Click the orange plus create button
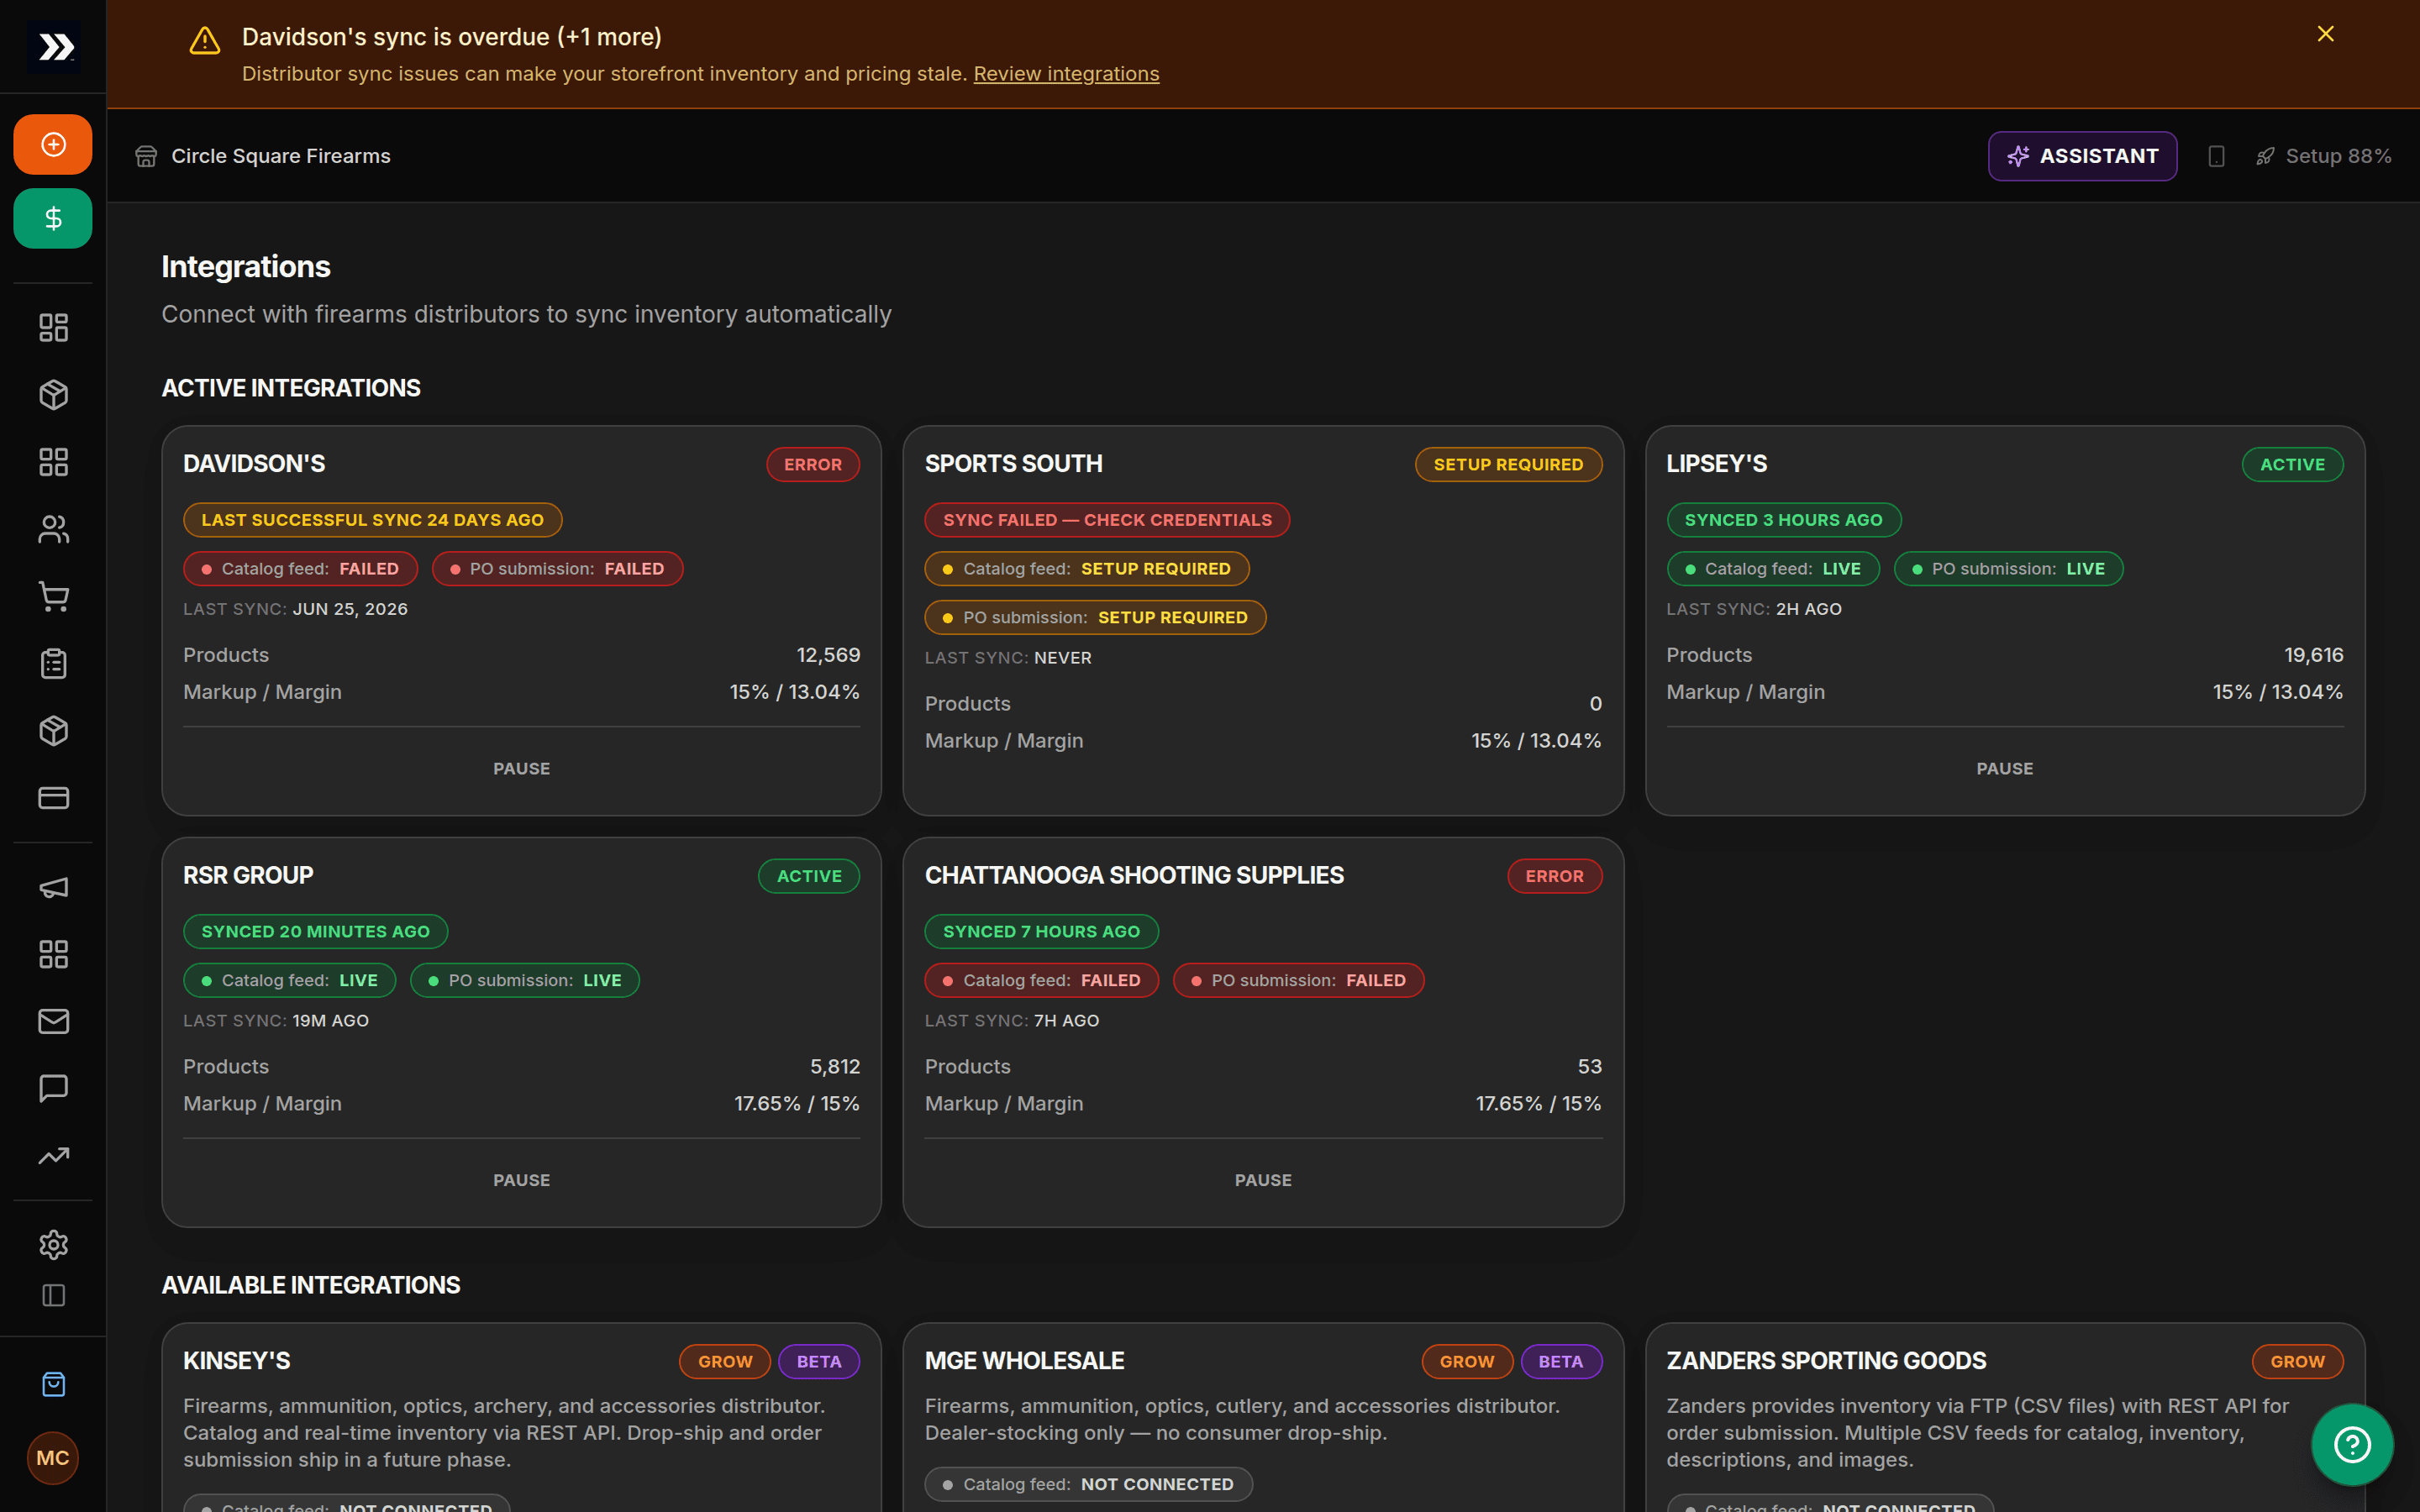The width and height of the screenshot is (2420, 1512). point(53,144)
